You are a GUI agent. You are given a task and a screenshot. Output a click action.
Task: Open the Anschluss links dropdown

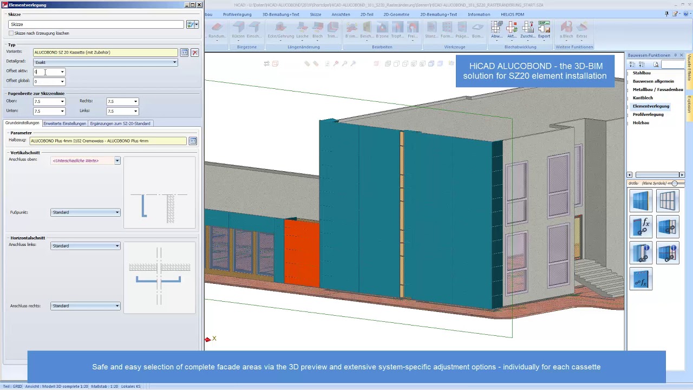pos(86,246)
